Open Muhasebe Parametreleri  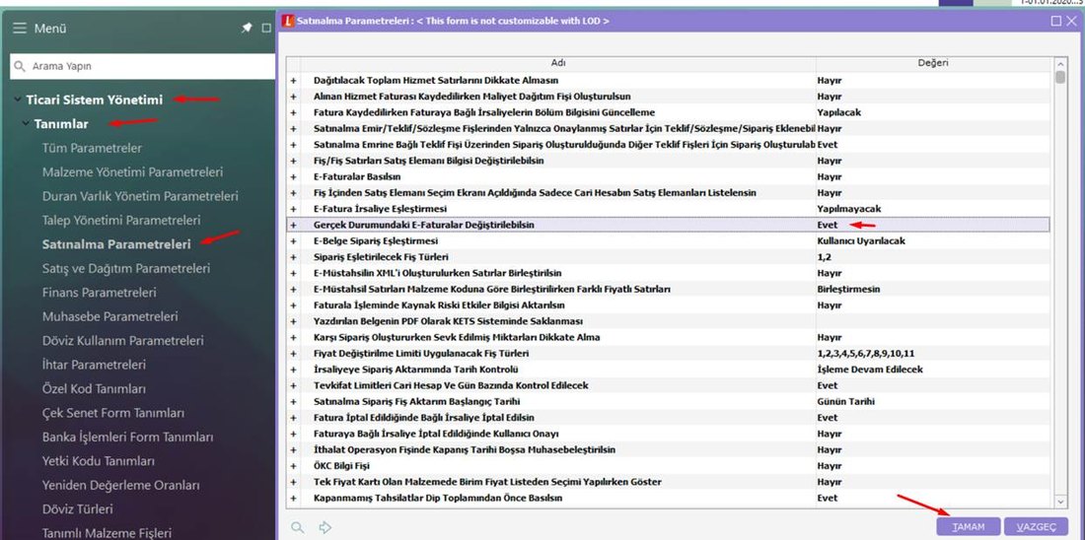point(110,316)
